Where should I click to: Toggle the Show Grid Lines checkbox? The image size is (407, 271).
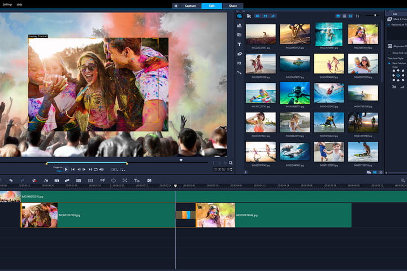389,53
